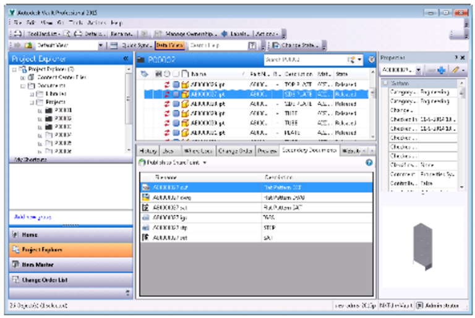Open the Edit menu
Image resolution: width=475 pixels, height=318 pixels.
pyautogui.click(x=31, y=23)
